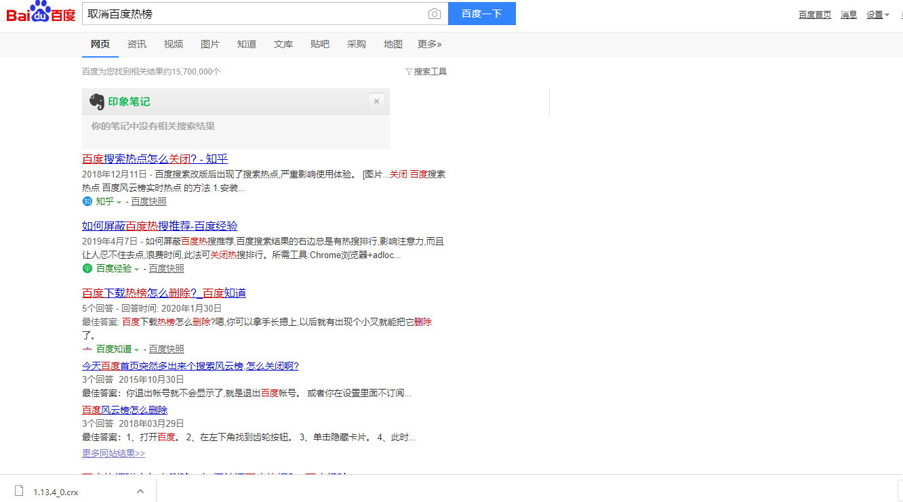Open 更多同站结果>> link
This screenshot has width=903, height=502.
[113, 453]
